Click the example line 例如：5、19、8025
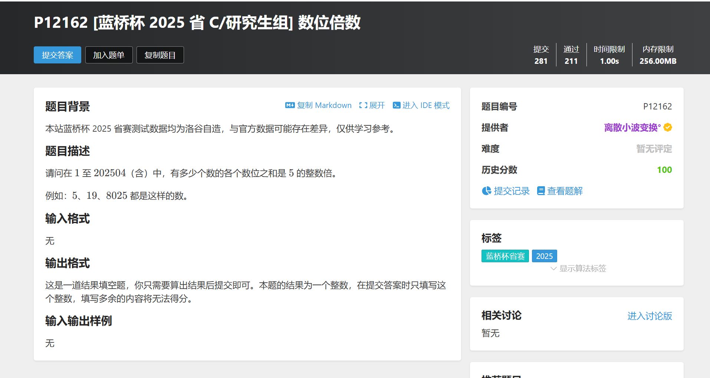 pyautogui.click(x=118, y=195)
